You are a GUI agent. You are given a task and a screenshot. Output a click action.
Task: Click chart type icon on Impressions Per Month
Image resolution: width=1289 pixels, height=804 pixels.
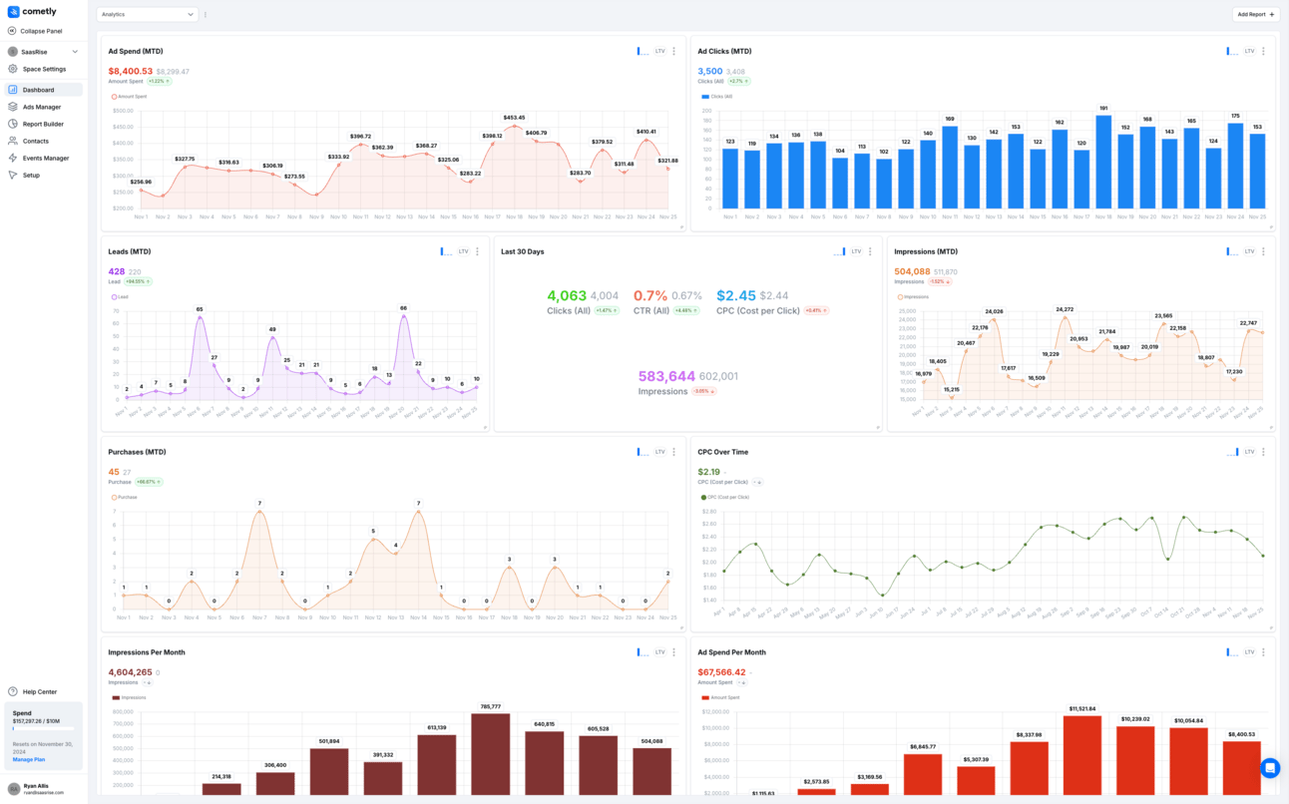[644, 652]
